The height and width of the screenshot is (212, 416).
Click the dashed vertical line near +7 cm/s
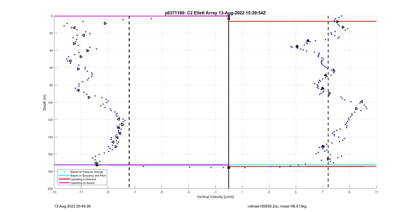(x=328, y=102)
